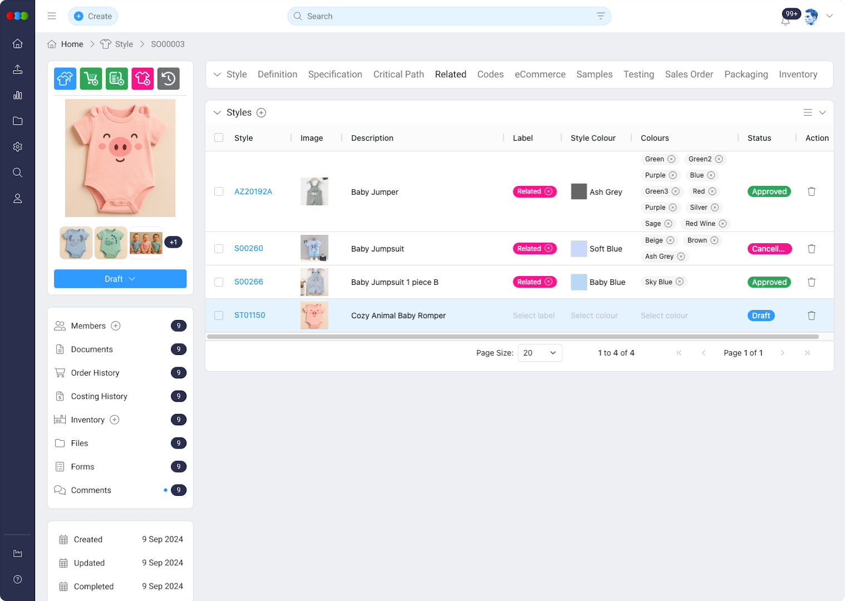Remove the Related label from S00260
This screenshot has height=601, width=845.
[x=548, y=248]
